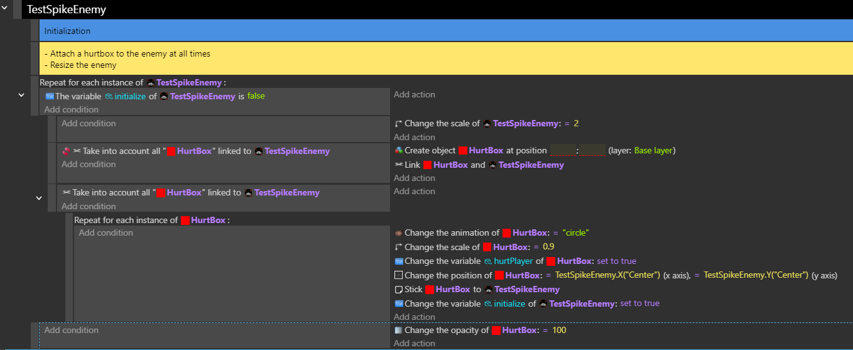Add condition beside the opacity action
Image resolution: width=853 pixels, height=350 pixels.
(72, 331)
